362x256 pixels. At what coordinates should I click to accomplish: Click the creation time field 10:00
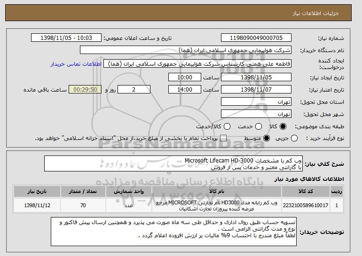point(185,77)
